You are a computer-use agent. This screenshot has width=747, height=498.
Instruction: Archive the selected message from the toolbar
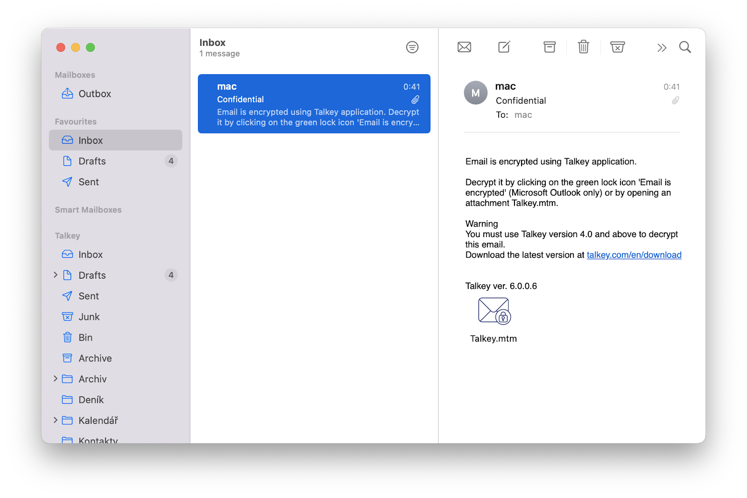[550, 47]
